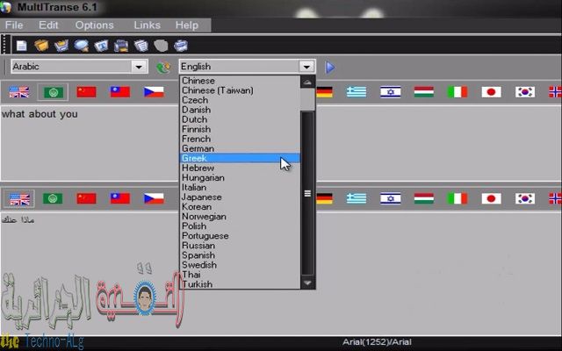Select China flag in lower flag row
The width and height of the screenshot is (562, 351).
86,198
